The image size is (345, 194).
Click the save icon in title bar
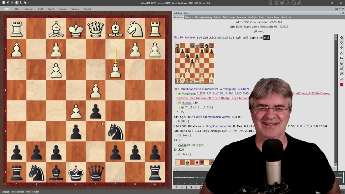[x=4, y=3]
